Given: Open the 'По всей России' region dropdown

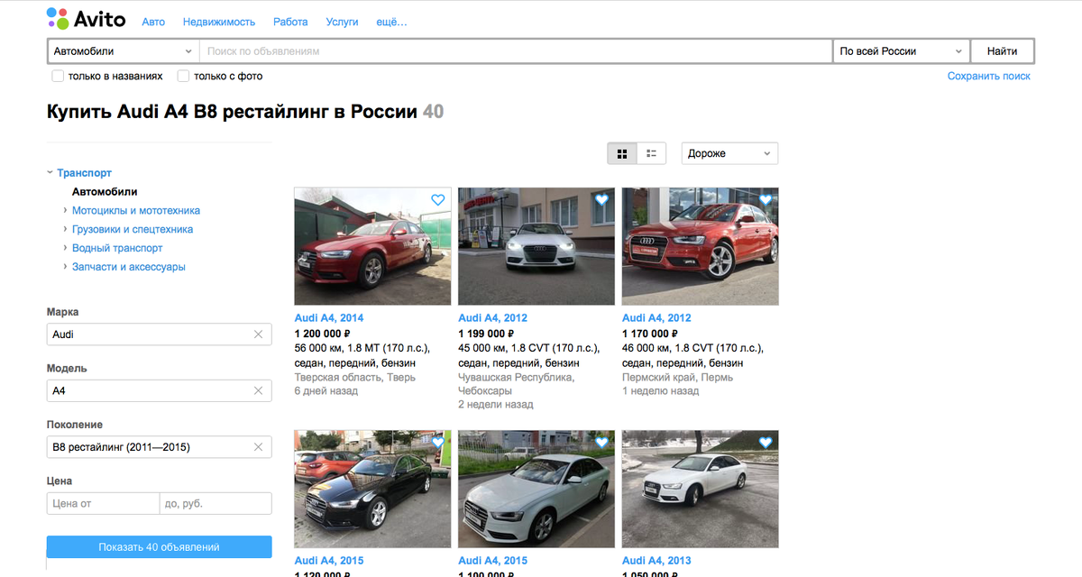Looking at the screenshot, I should 899,50.
